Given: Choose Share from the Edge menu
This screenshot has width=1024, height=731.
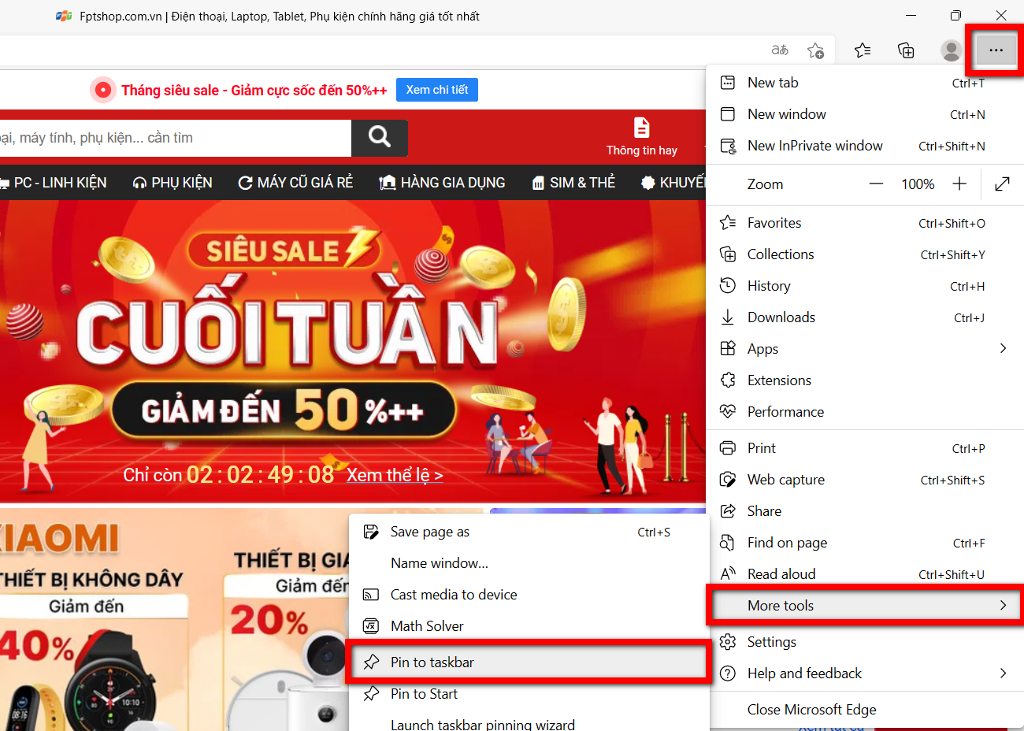Looking at the screenshot, I should tap(865, 511).
